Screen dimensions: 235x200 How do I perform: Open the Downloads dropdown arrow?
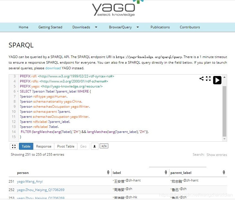[96, 27]
